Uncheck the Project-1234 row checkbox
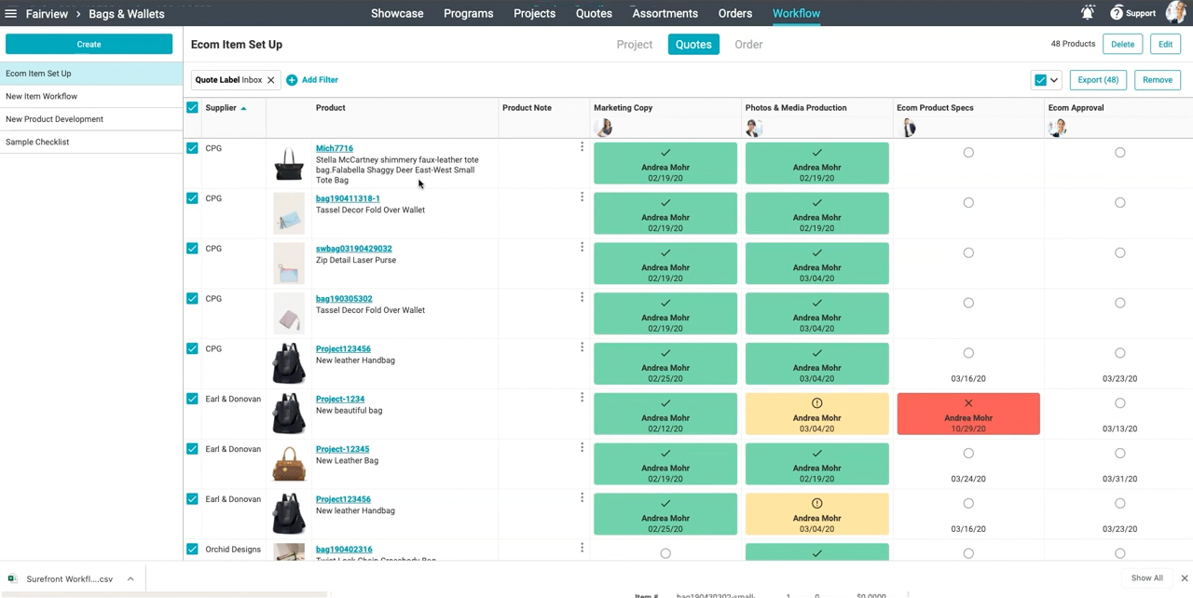This screenshot has width=1193, height=598. (x=192, y=399)
